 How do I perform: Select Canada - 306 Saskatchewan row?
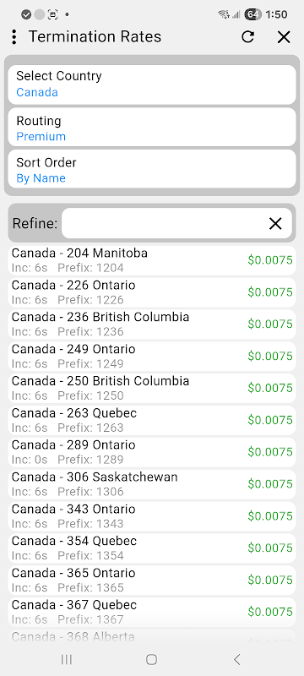(152, 483)
